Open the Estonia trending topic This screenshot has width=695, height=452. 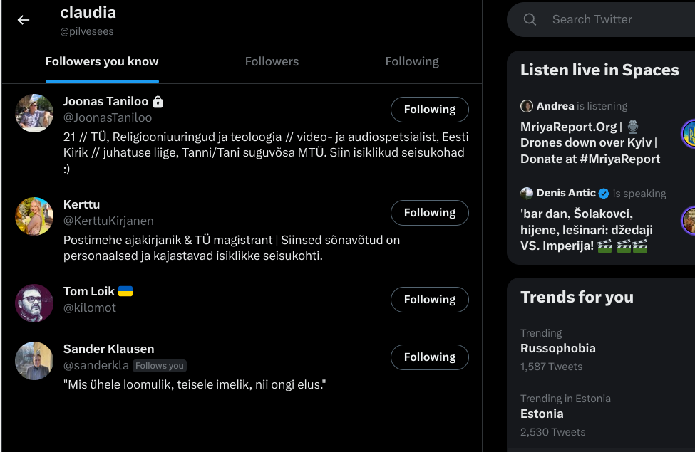[x=542, y=414]
